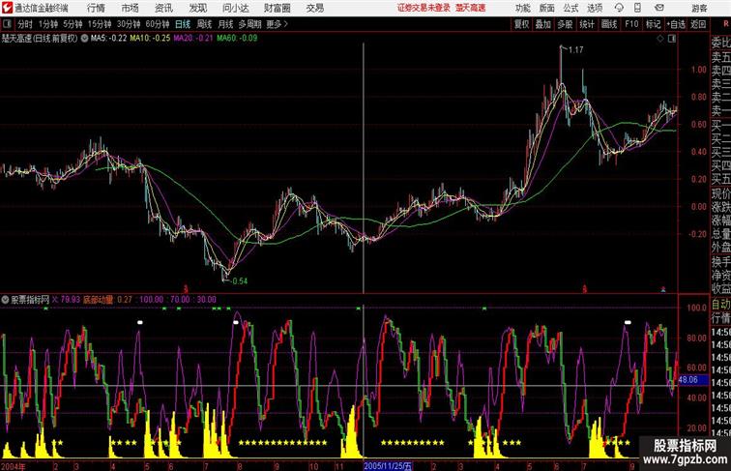Click the 通达信 red logo icon
Image resolution: width=731 pixels, height=471 pixels.
coord(7,8)
